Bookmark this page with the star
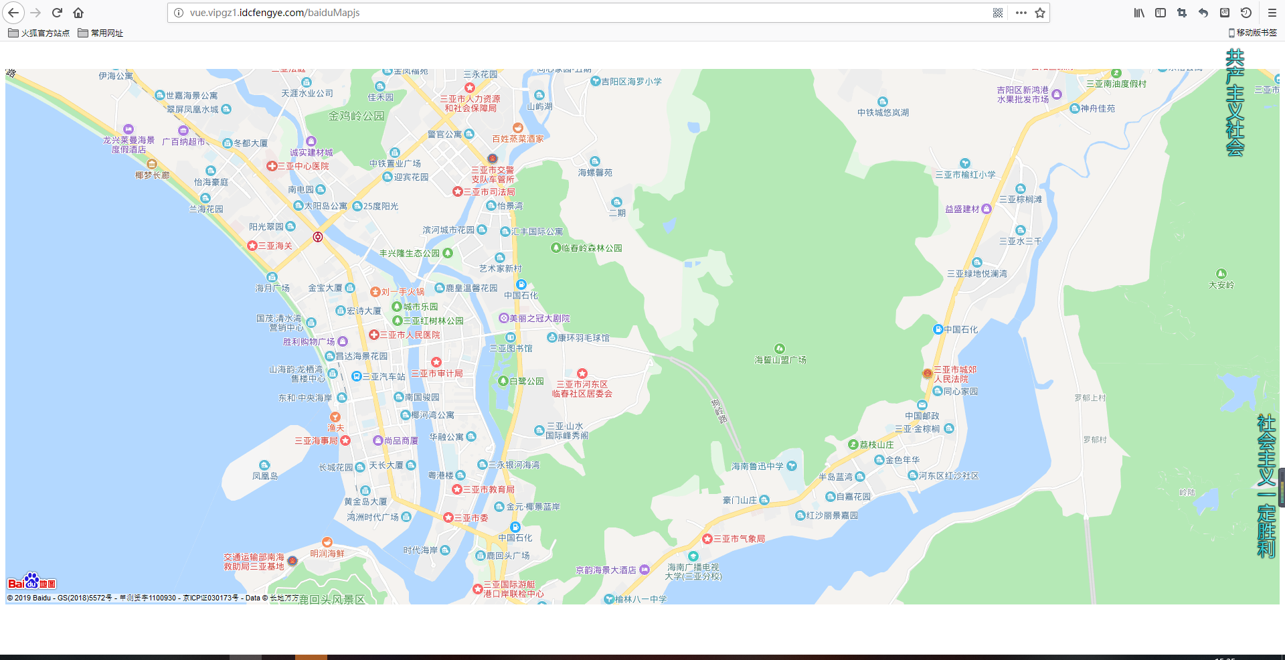Screen dimensions: 1285x660 pyautogui.click(x=1039, y=12)
